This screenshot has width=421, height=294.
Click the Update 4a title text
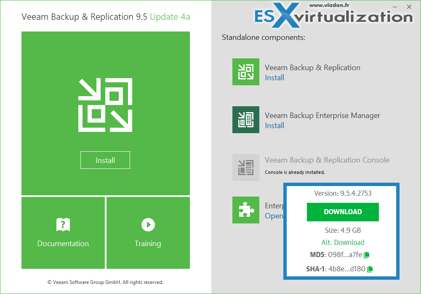click(170, 17)
